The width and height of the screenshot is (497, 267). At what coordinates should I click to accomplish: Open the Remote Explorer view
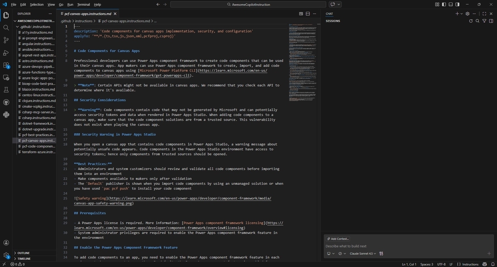(x=6, y=77)
